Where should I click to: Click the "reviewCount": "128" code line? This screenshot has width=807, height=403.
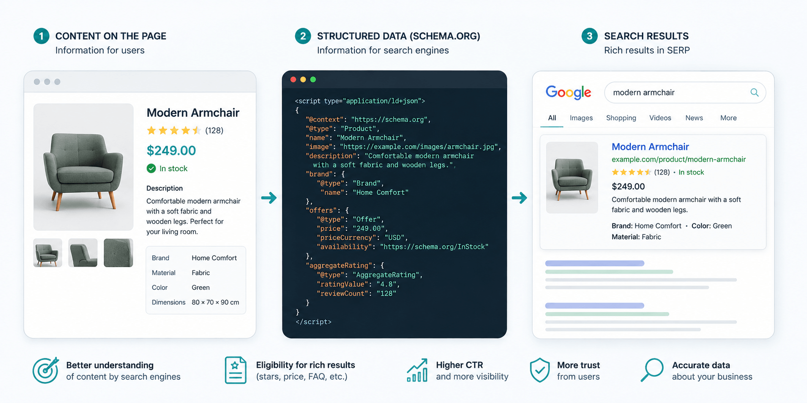[x=357, y=294]
